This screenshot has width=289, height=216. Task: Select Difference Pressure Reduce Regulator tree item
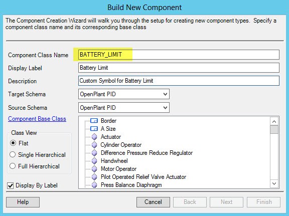click(147, 153)
